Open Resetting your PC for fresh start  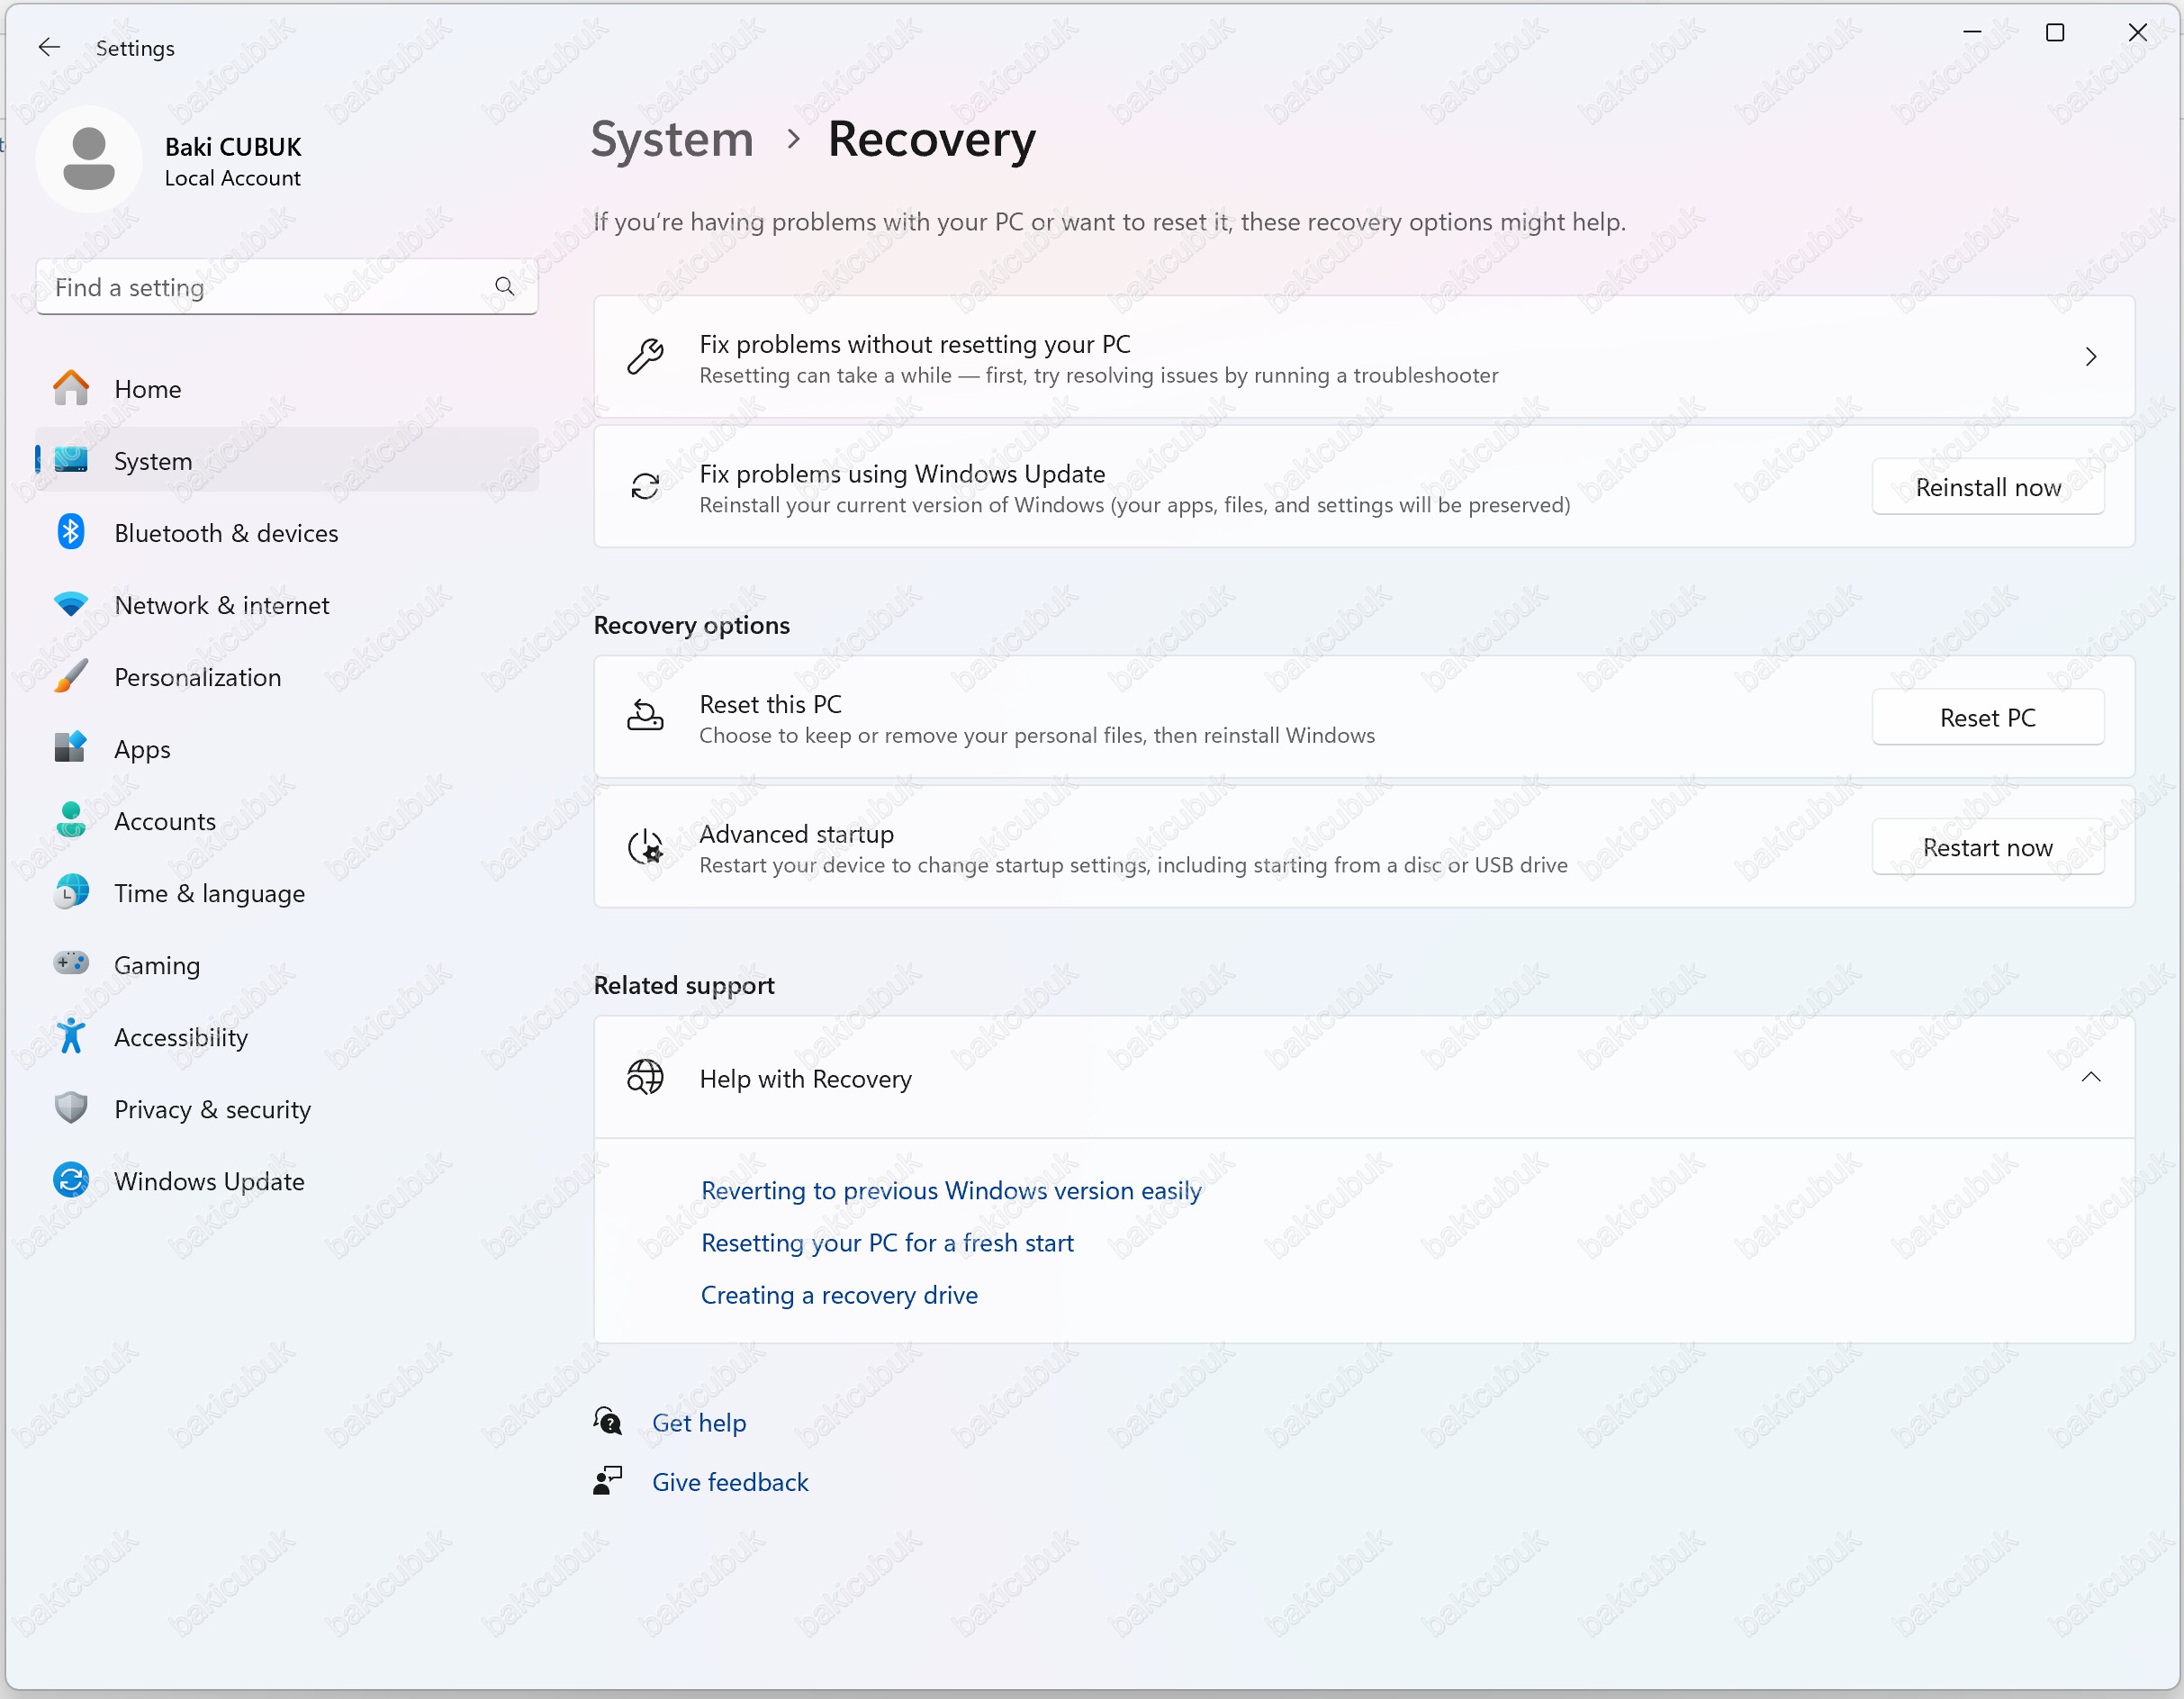coord(887,1242)
